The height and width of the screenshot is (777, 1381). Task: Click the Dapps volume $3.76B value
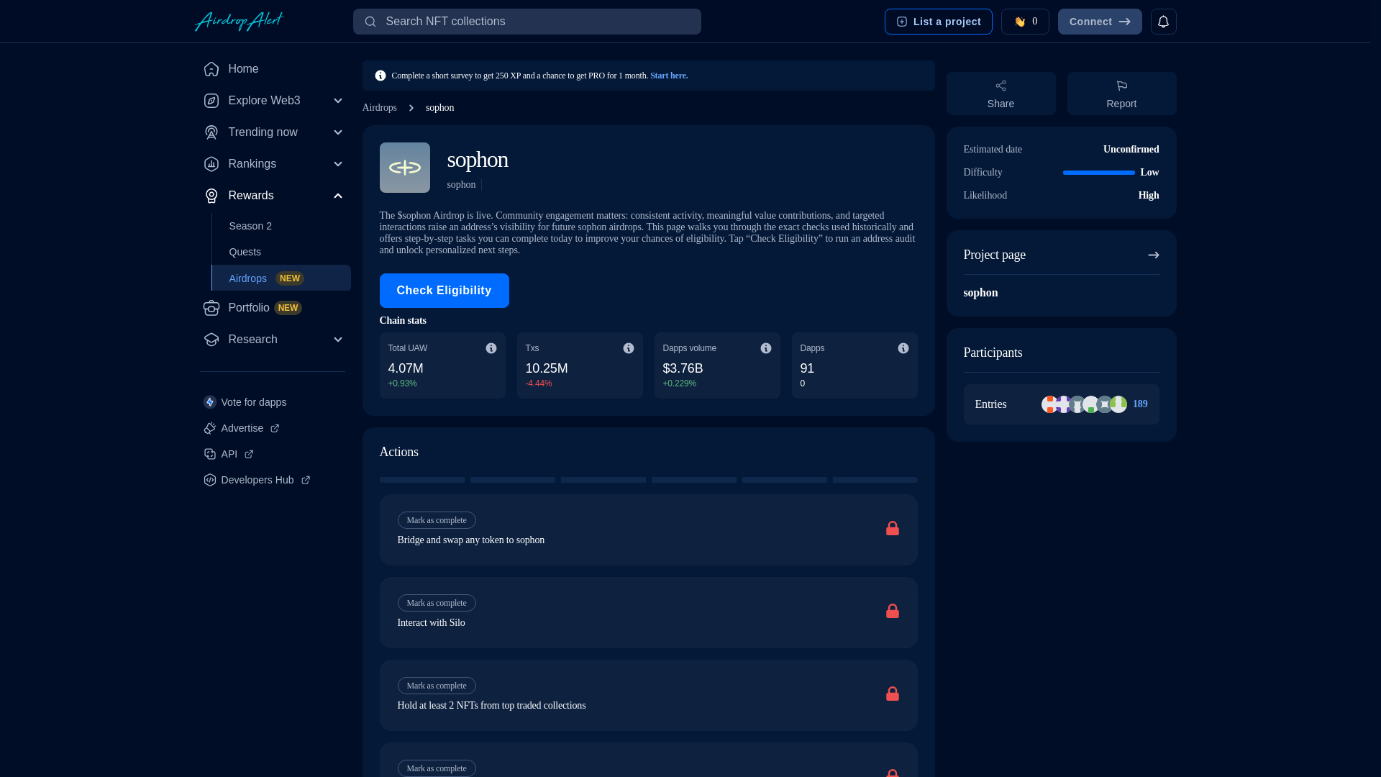pyautogui.click(x=683, y=368)
